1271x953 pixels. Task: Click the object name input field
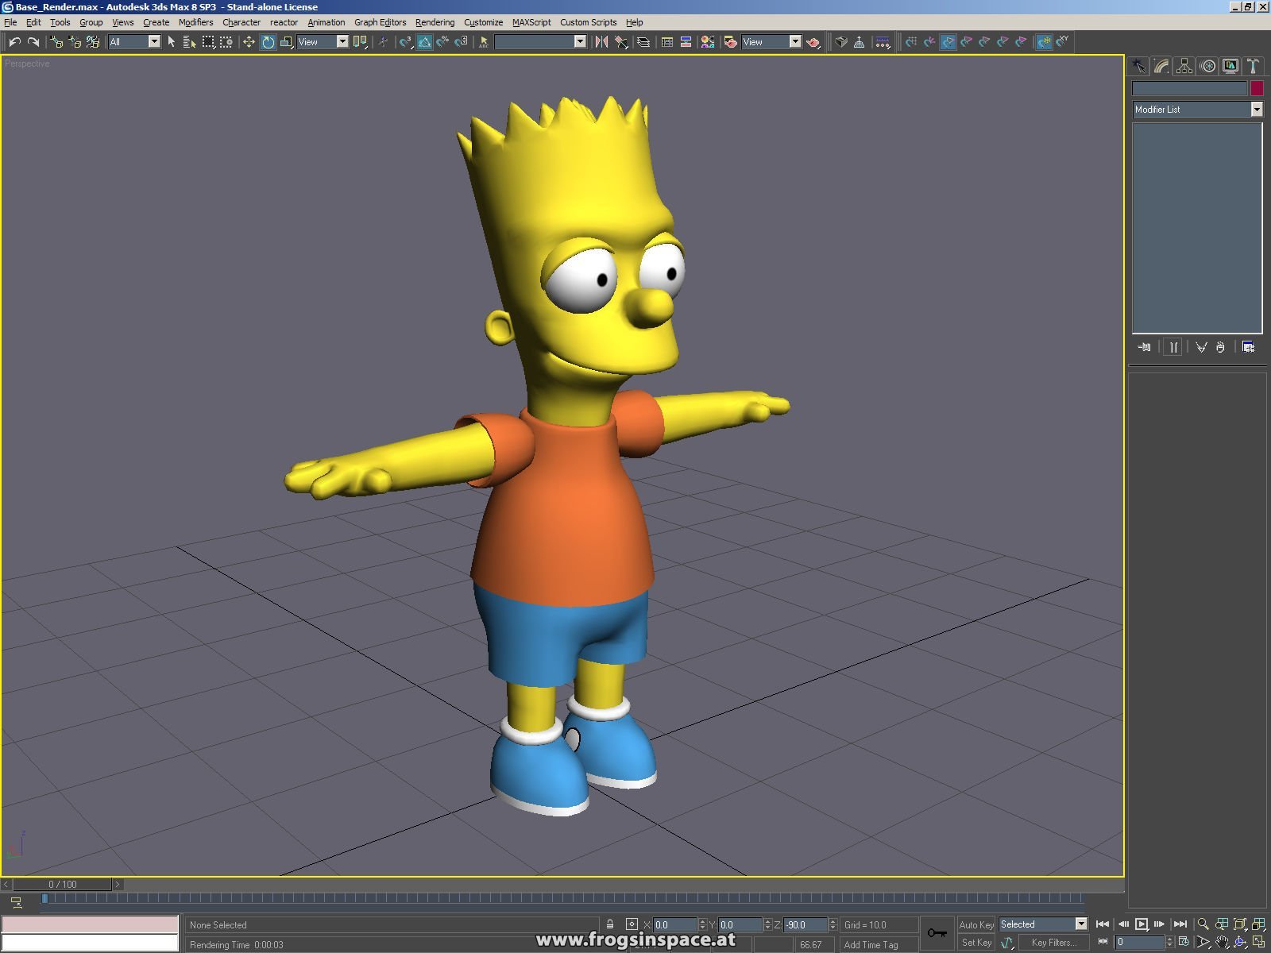coord(1189,88)
